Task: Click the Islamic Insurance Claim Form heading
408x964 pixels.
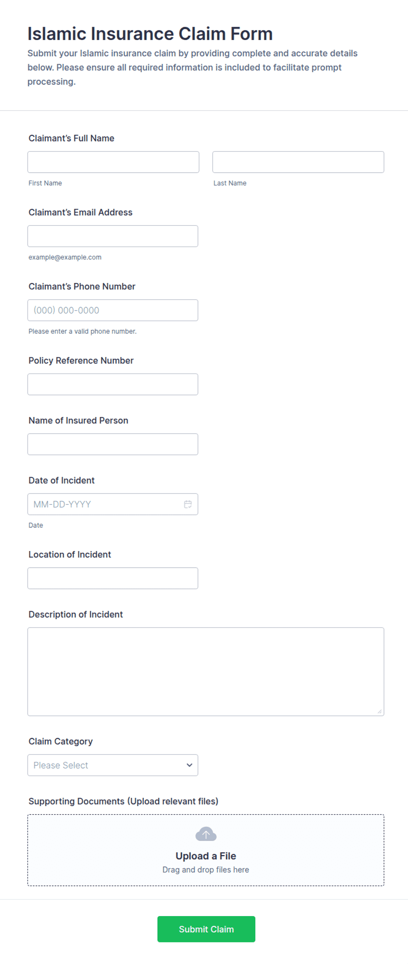Action: click(x=150, y=34)
